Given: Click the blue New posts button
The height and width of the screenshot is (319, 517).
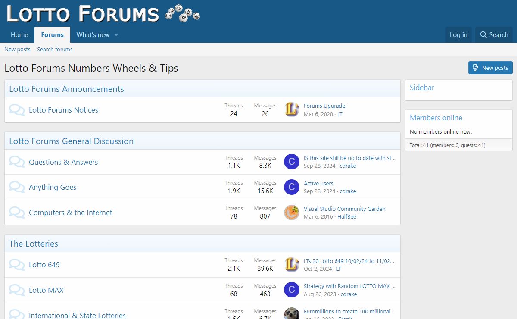Looking at the screenshot, I should point(490,68).
